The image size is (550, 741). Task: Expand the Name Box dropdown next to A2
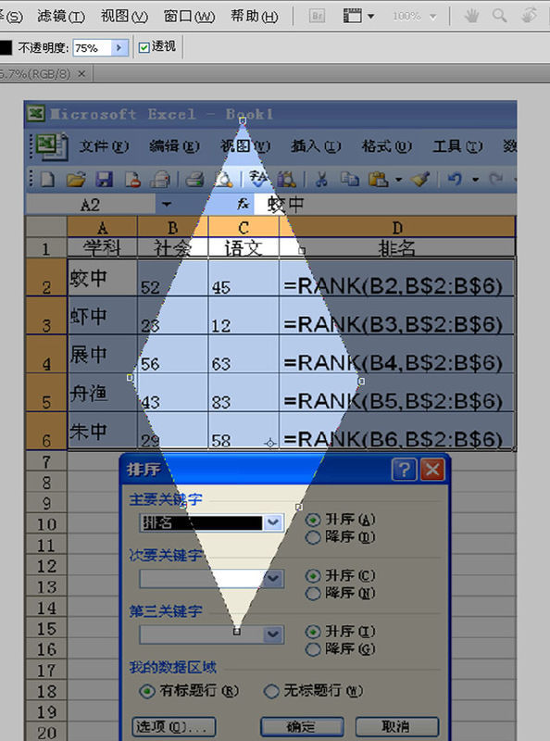click(167, 204)
